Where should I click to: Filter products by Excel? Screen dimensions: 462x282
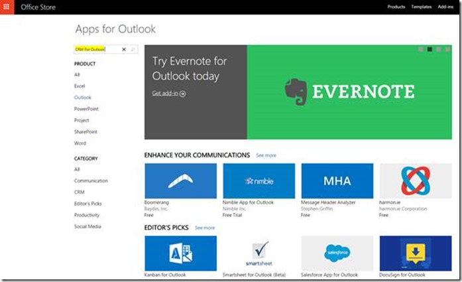pyautogui.click(x=80, y=86)
